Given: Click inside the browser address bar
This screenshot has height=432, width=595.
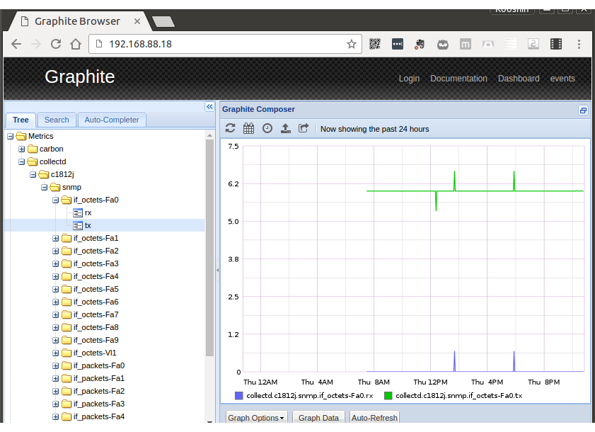Looking at the screenshot, I should (212, 44).
